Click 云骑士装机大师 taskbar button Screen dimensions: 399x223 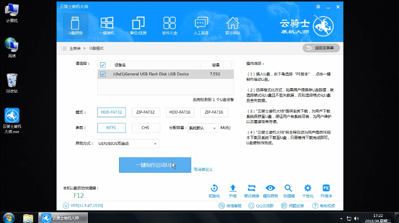(x=63, y=218)
